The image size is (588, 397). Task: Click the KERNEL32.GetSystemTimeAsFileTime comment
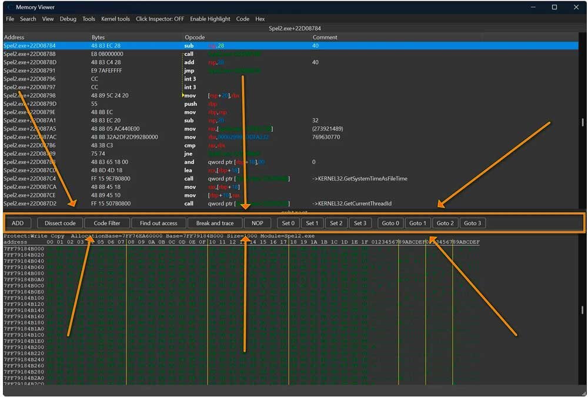click(360, 179)
